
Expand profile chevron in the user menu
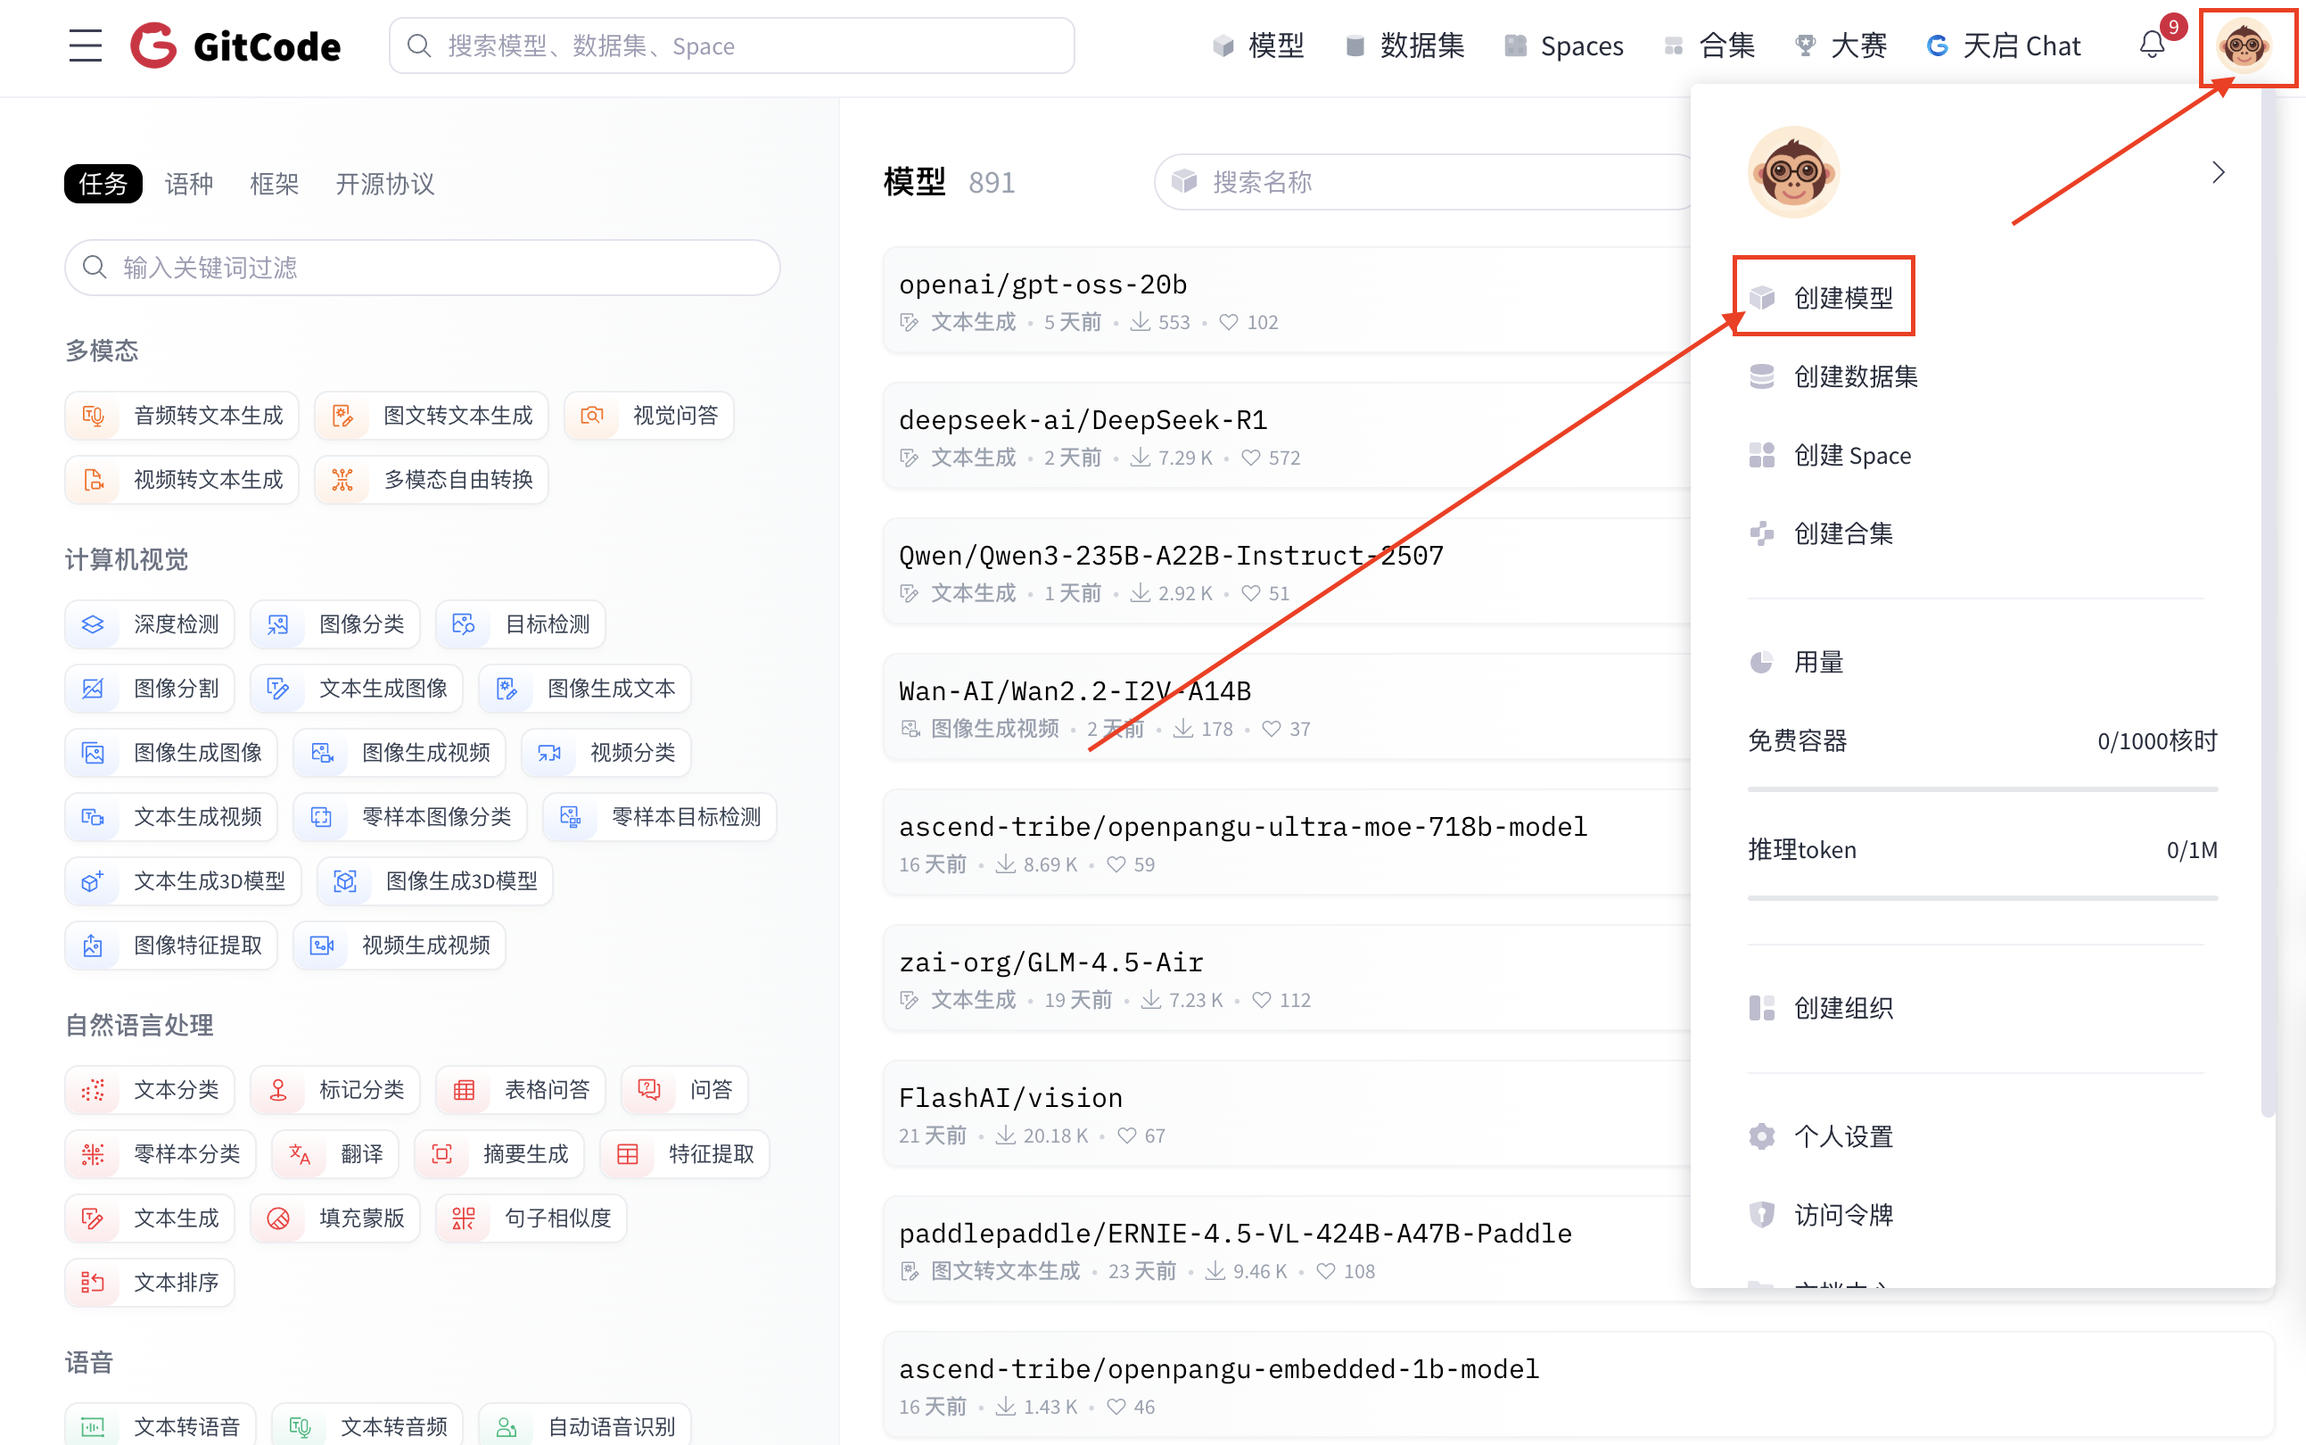(2218, 172)
